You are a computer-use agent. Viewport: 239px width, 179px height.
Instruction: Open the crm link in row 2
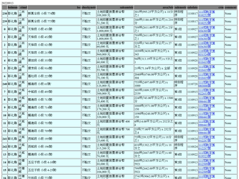207,45
